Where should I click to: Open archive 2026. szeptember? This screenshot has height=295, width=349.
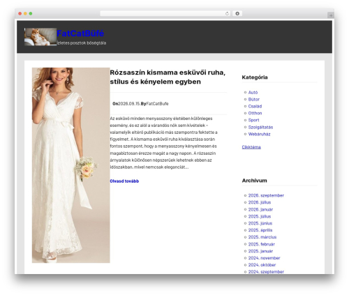(266, 195)
